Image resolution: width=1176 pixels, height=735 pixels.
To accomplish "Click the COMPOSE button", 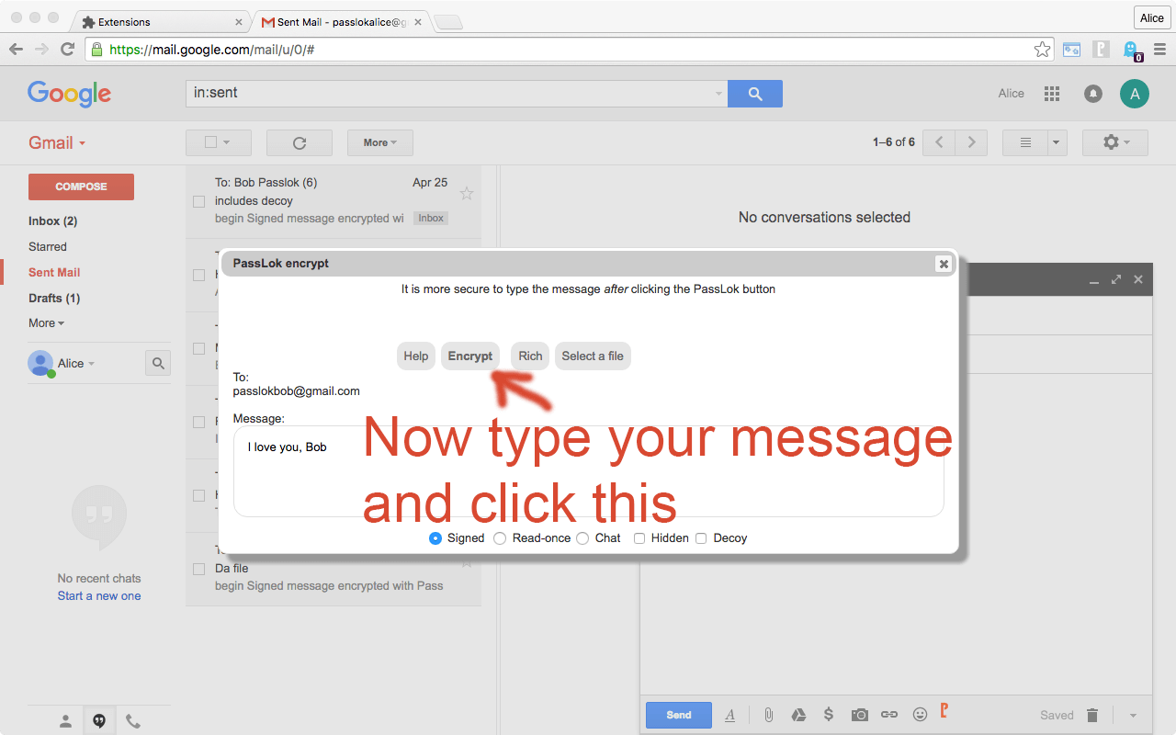I will click(81, 187).
